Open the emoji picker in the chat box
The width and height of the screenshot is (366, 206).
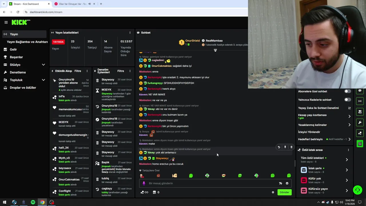287,183
